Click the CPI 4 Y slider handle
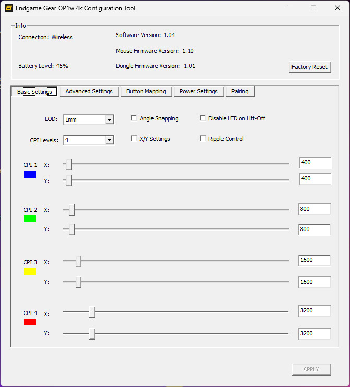Viewport: 350px width, 387px height. 92,334
